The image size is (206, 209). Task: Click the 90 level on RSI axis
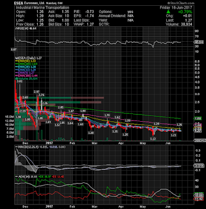pos(197,31)
